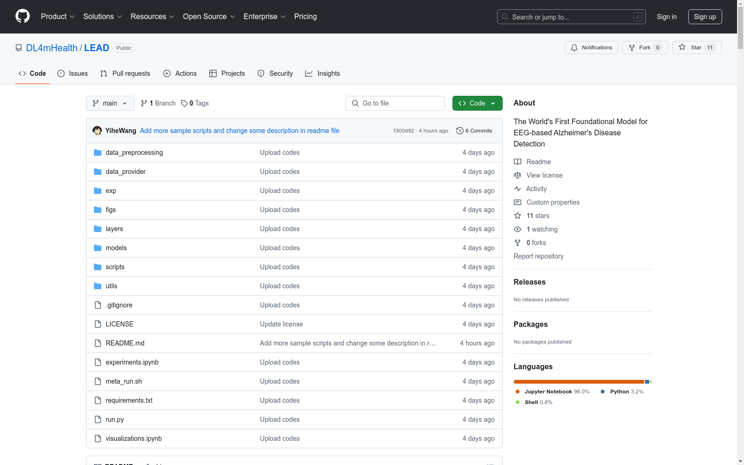Click the LICENSE file icon
This screenshot has height=465, width=744.
coord(98,324)
